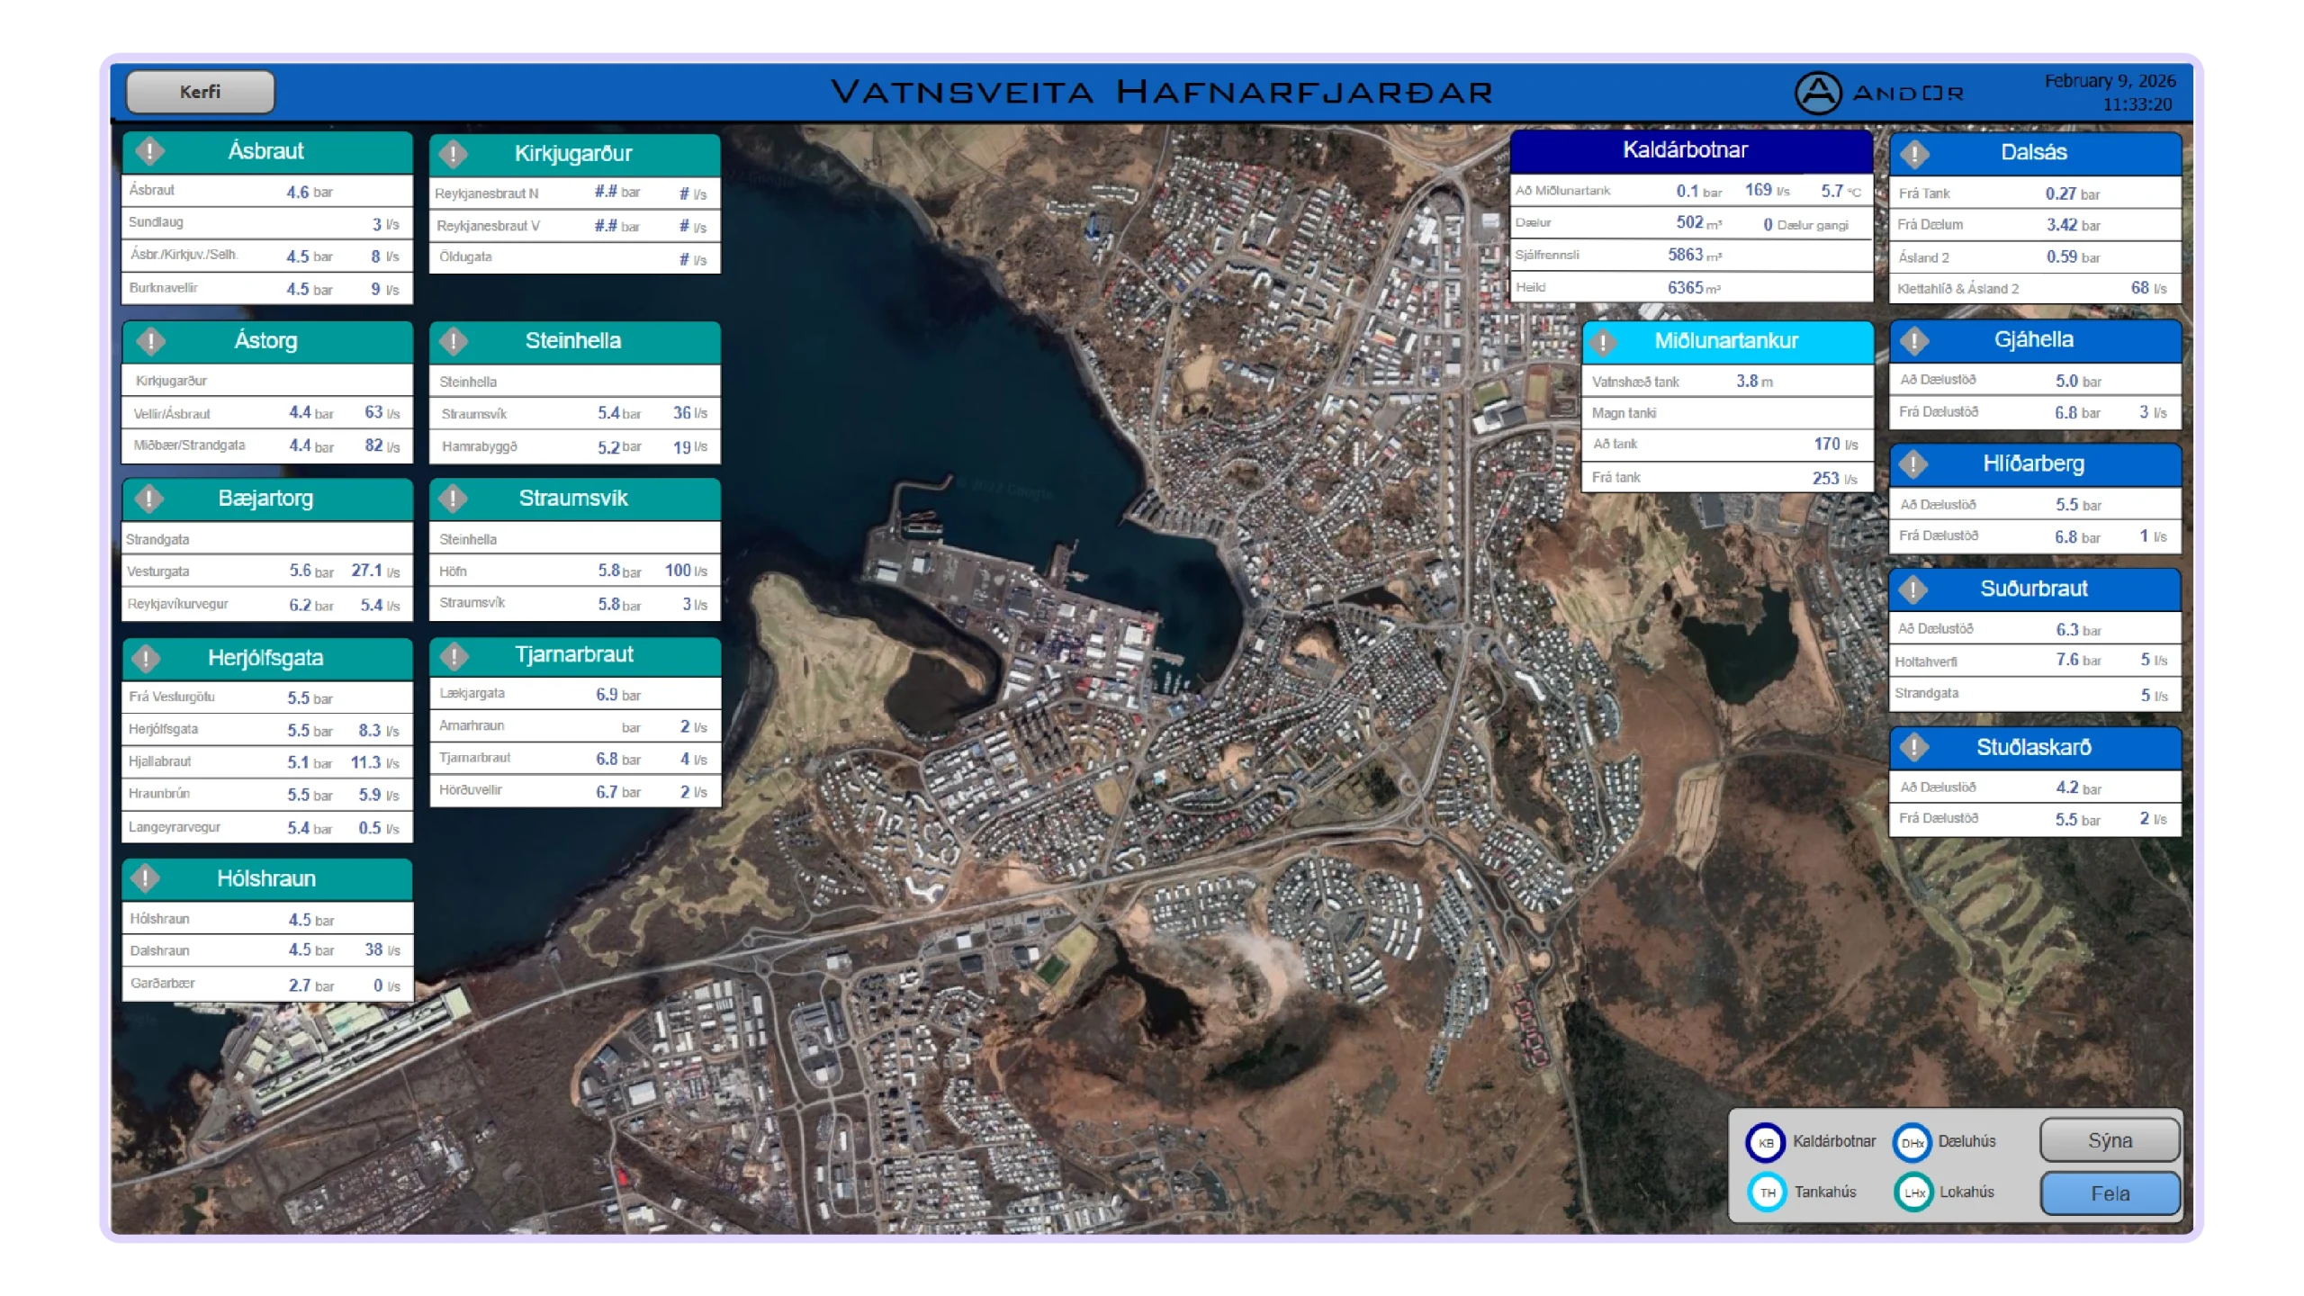The image size is (2304, 1296).
Task: Click the alarm icon on Gjáhella panel
Action: pyautogui.click(x=1914, y=340)
